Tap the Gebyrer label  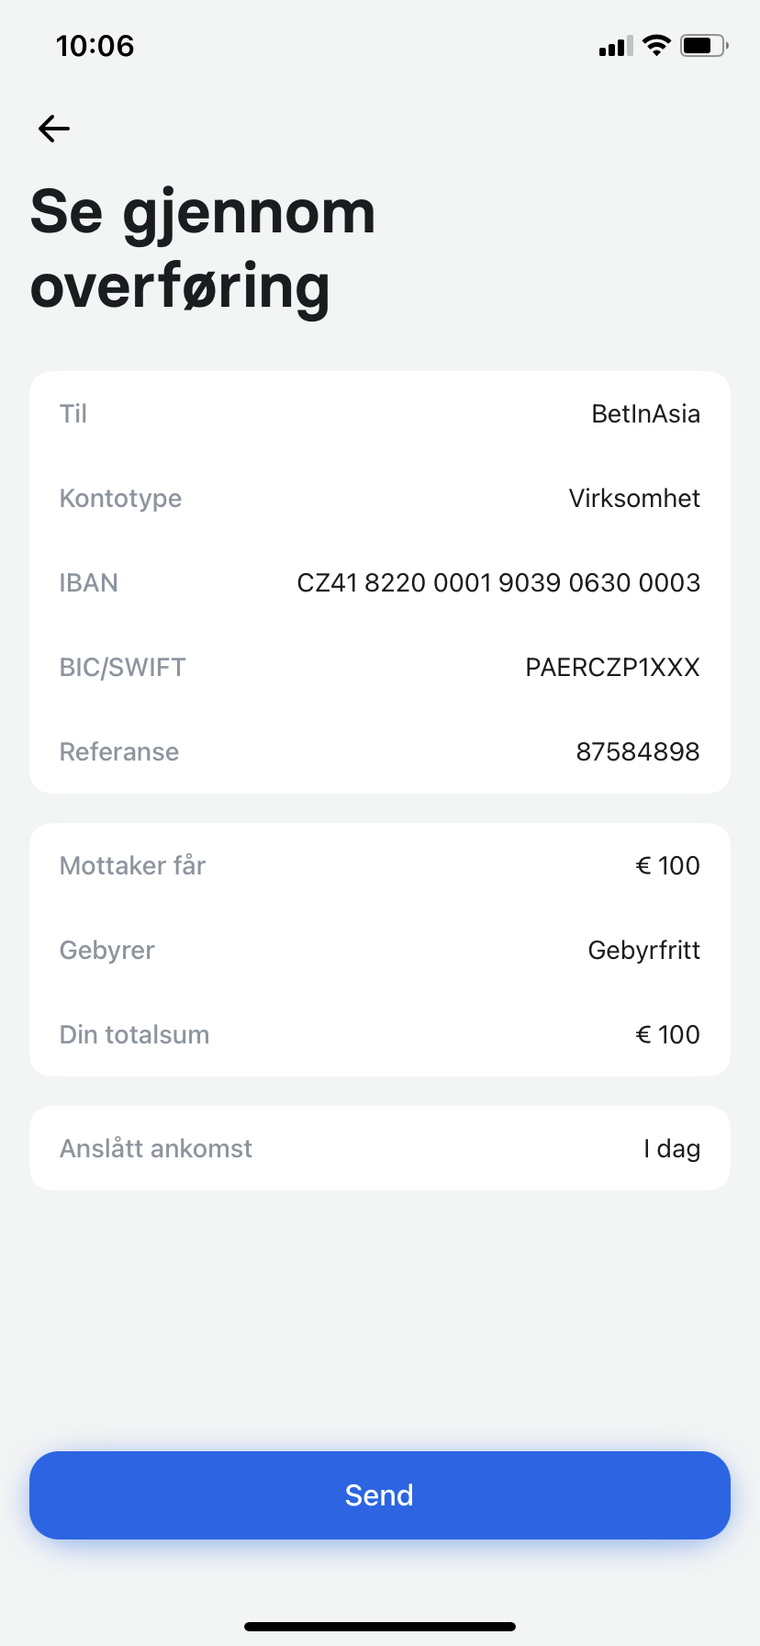(107, 951)
